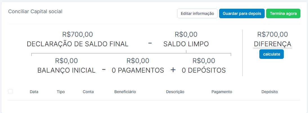Click the R$700,00 difference amount
Image resolution: width=308 pixels, height=113 pixels.
272,34
